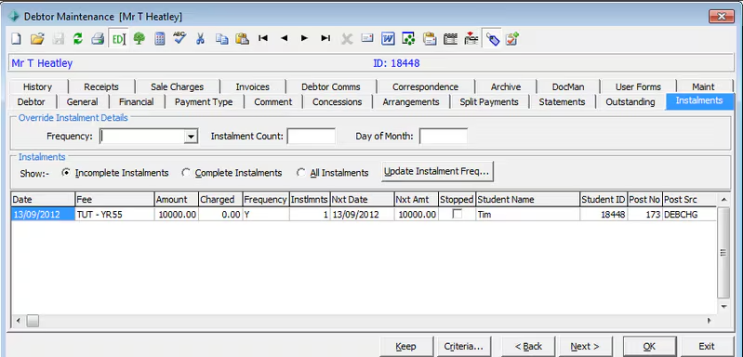Tick the Stopped checkbox for TUT - YR55
The image size is (743, 357).
coord(458,214)
